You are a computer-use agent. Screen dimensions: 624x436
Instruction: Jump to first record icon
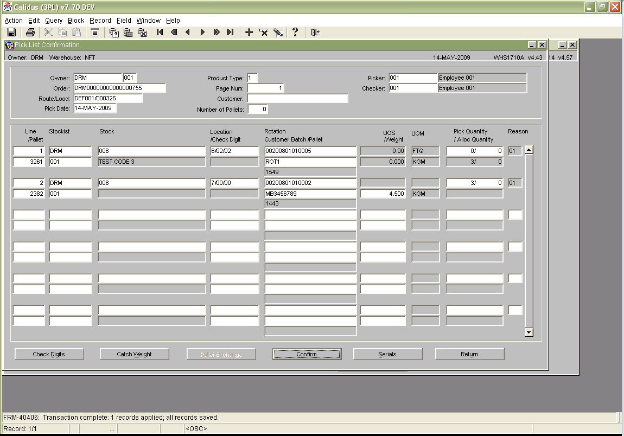(160, 32)
